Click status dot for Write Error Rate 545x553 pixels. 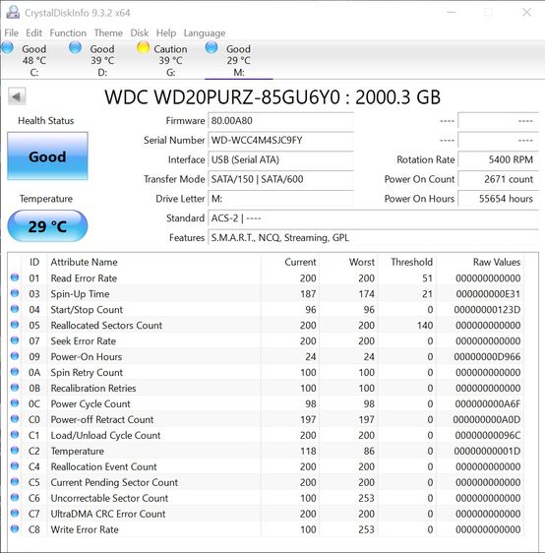coord(15,528)
